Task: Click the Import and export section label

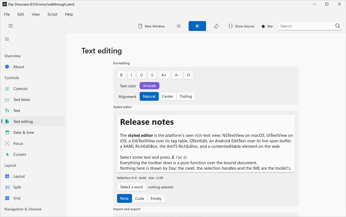Action: point(127,209)
